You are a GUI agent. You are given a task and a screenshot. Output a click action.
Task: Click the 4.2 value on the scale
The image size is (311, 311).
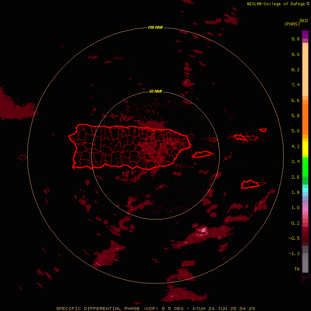[x=295, y=147]
